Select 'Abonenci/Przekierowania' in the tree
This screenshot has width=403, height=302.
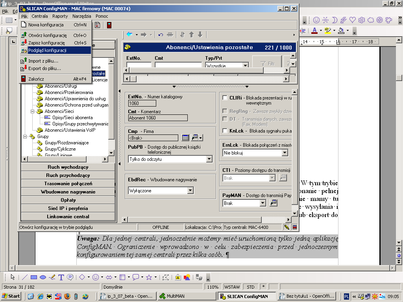pyautogui.click(x=68, y=92)
